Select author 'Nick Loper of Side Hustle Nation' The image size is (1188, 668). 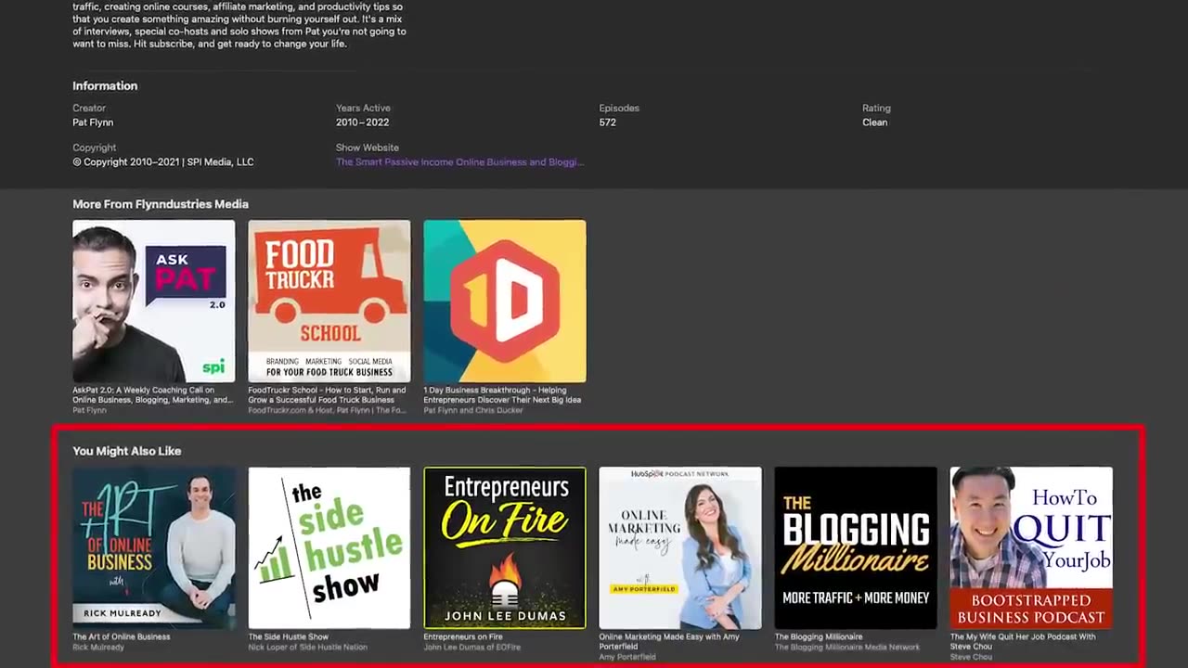click(308, 647)
